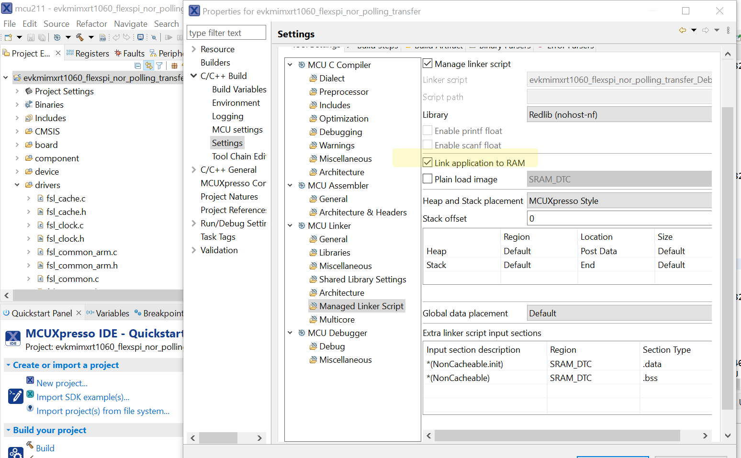Click the build configuration gauge icon
This screenshot has width=741, height=458.
[57, 37]
